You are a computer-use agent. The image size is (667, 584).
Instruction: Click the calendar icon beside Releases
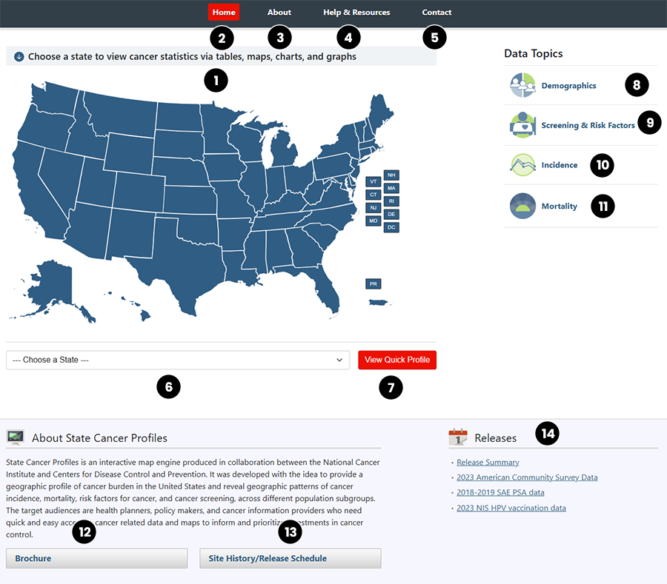pyautogui.click(x=458, y=437)
